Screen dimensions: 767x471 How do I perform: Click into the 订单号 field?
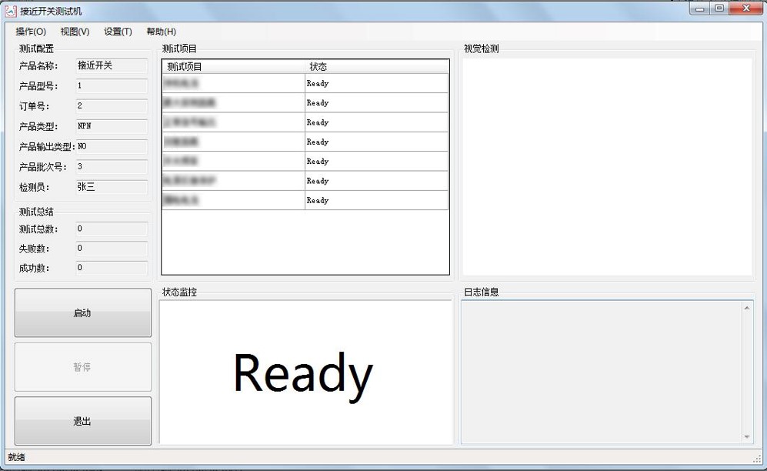pos(112,106)
